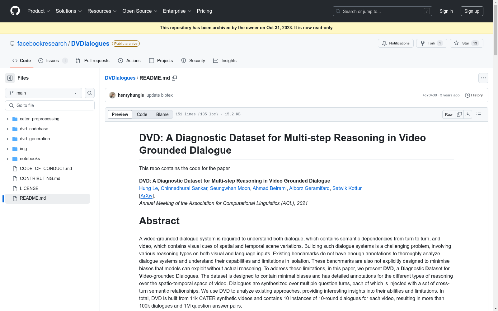The height and width of the screenshot is (311, 498).
Task: Open the Insights tab
Action: click(x=225, y=61)
